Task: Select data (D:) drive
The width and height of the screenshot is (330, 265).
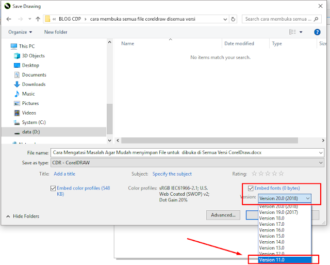Action: click(x=31, y=132)
